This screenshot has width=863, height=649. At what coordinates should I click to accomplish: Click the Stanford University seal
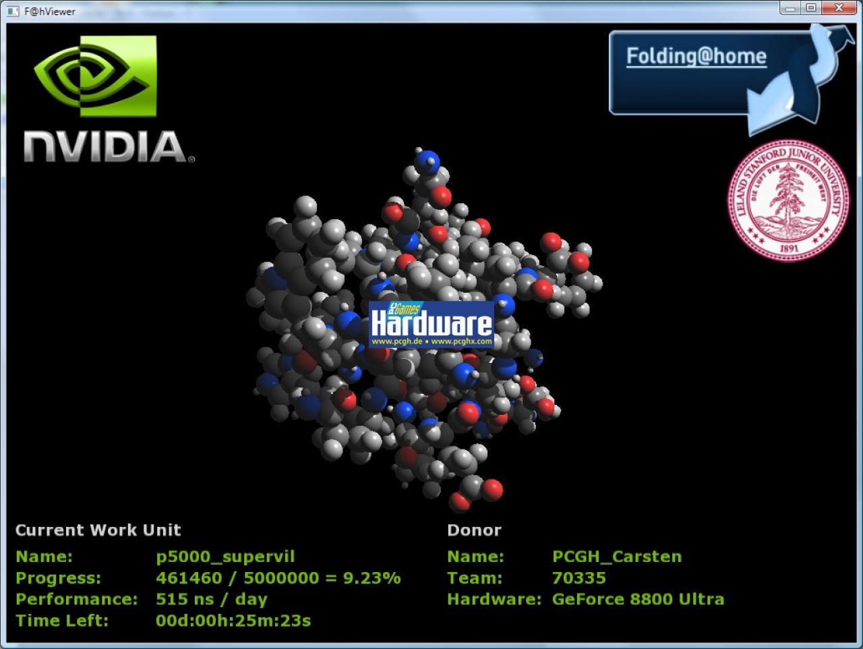point(788,200)
